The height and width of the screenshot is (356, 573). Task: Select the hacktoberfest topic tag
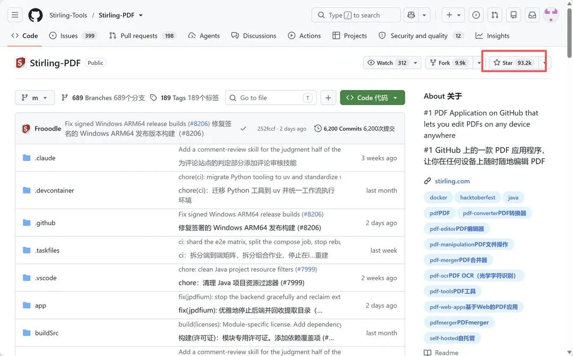(x=477, y=197)
